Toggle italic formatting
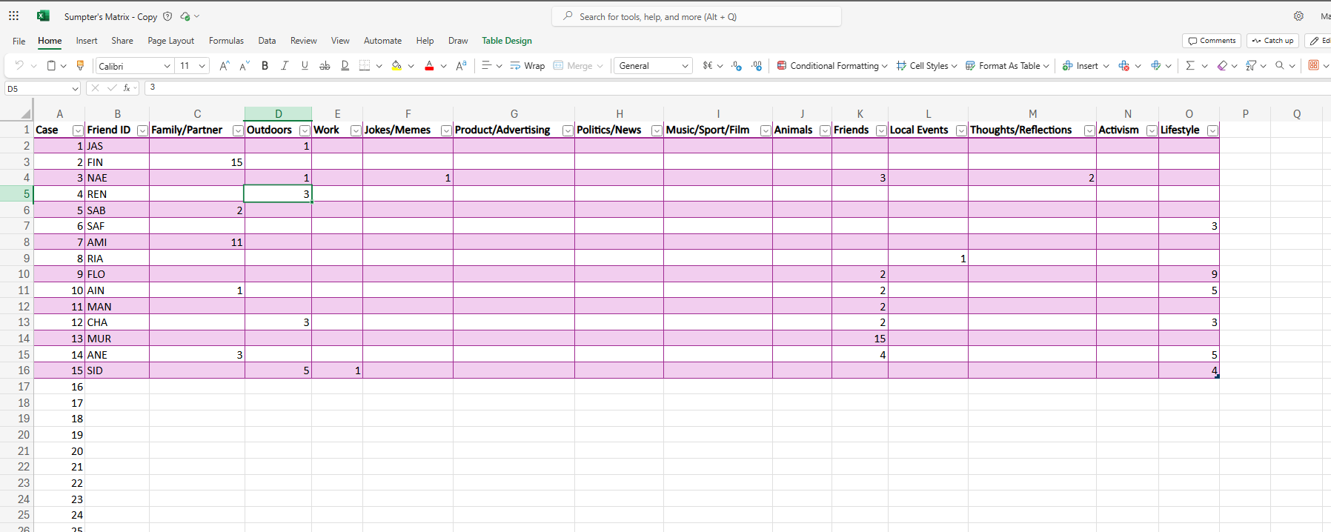The image size is (1331, 532). tap(285, 66)
